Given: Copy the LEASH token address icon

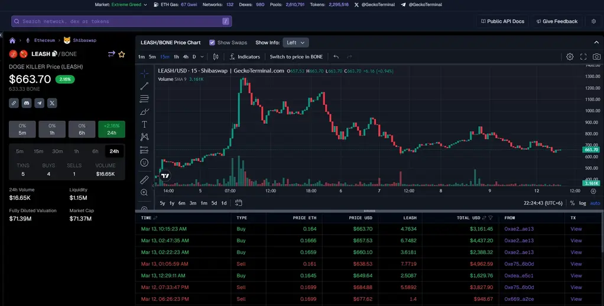Looking at the screenshot, I should tap(55, 54).
